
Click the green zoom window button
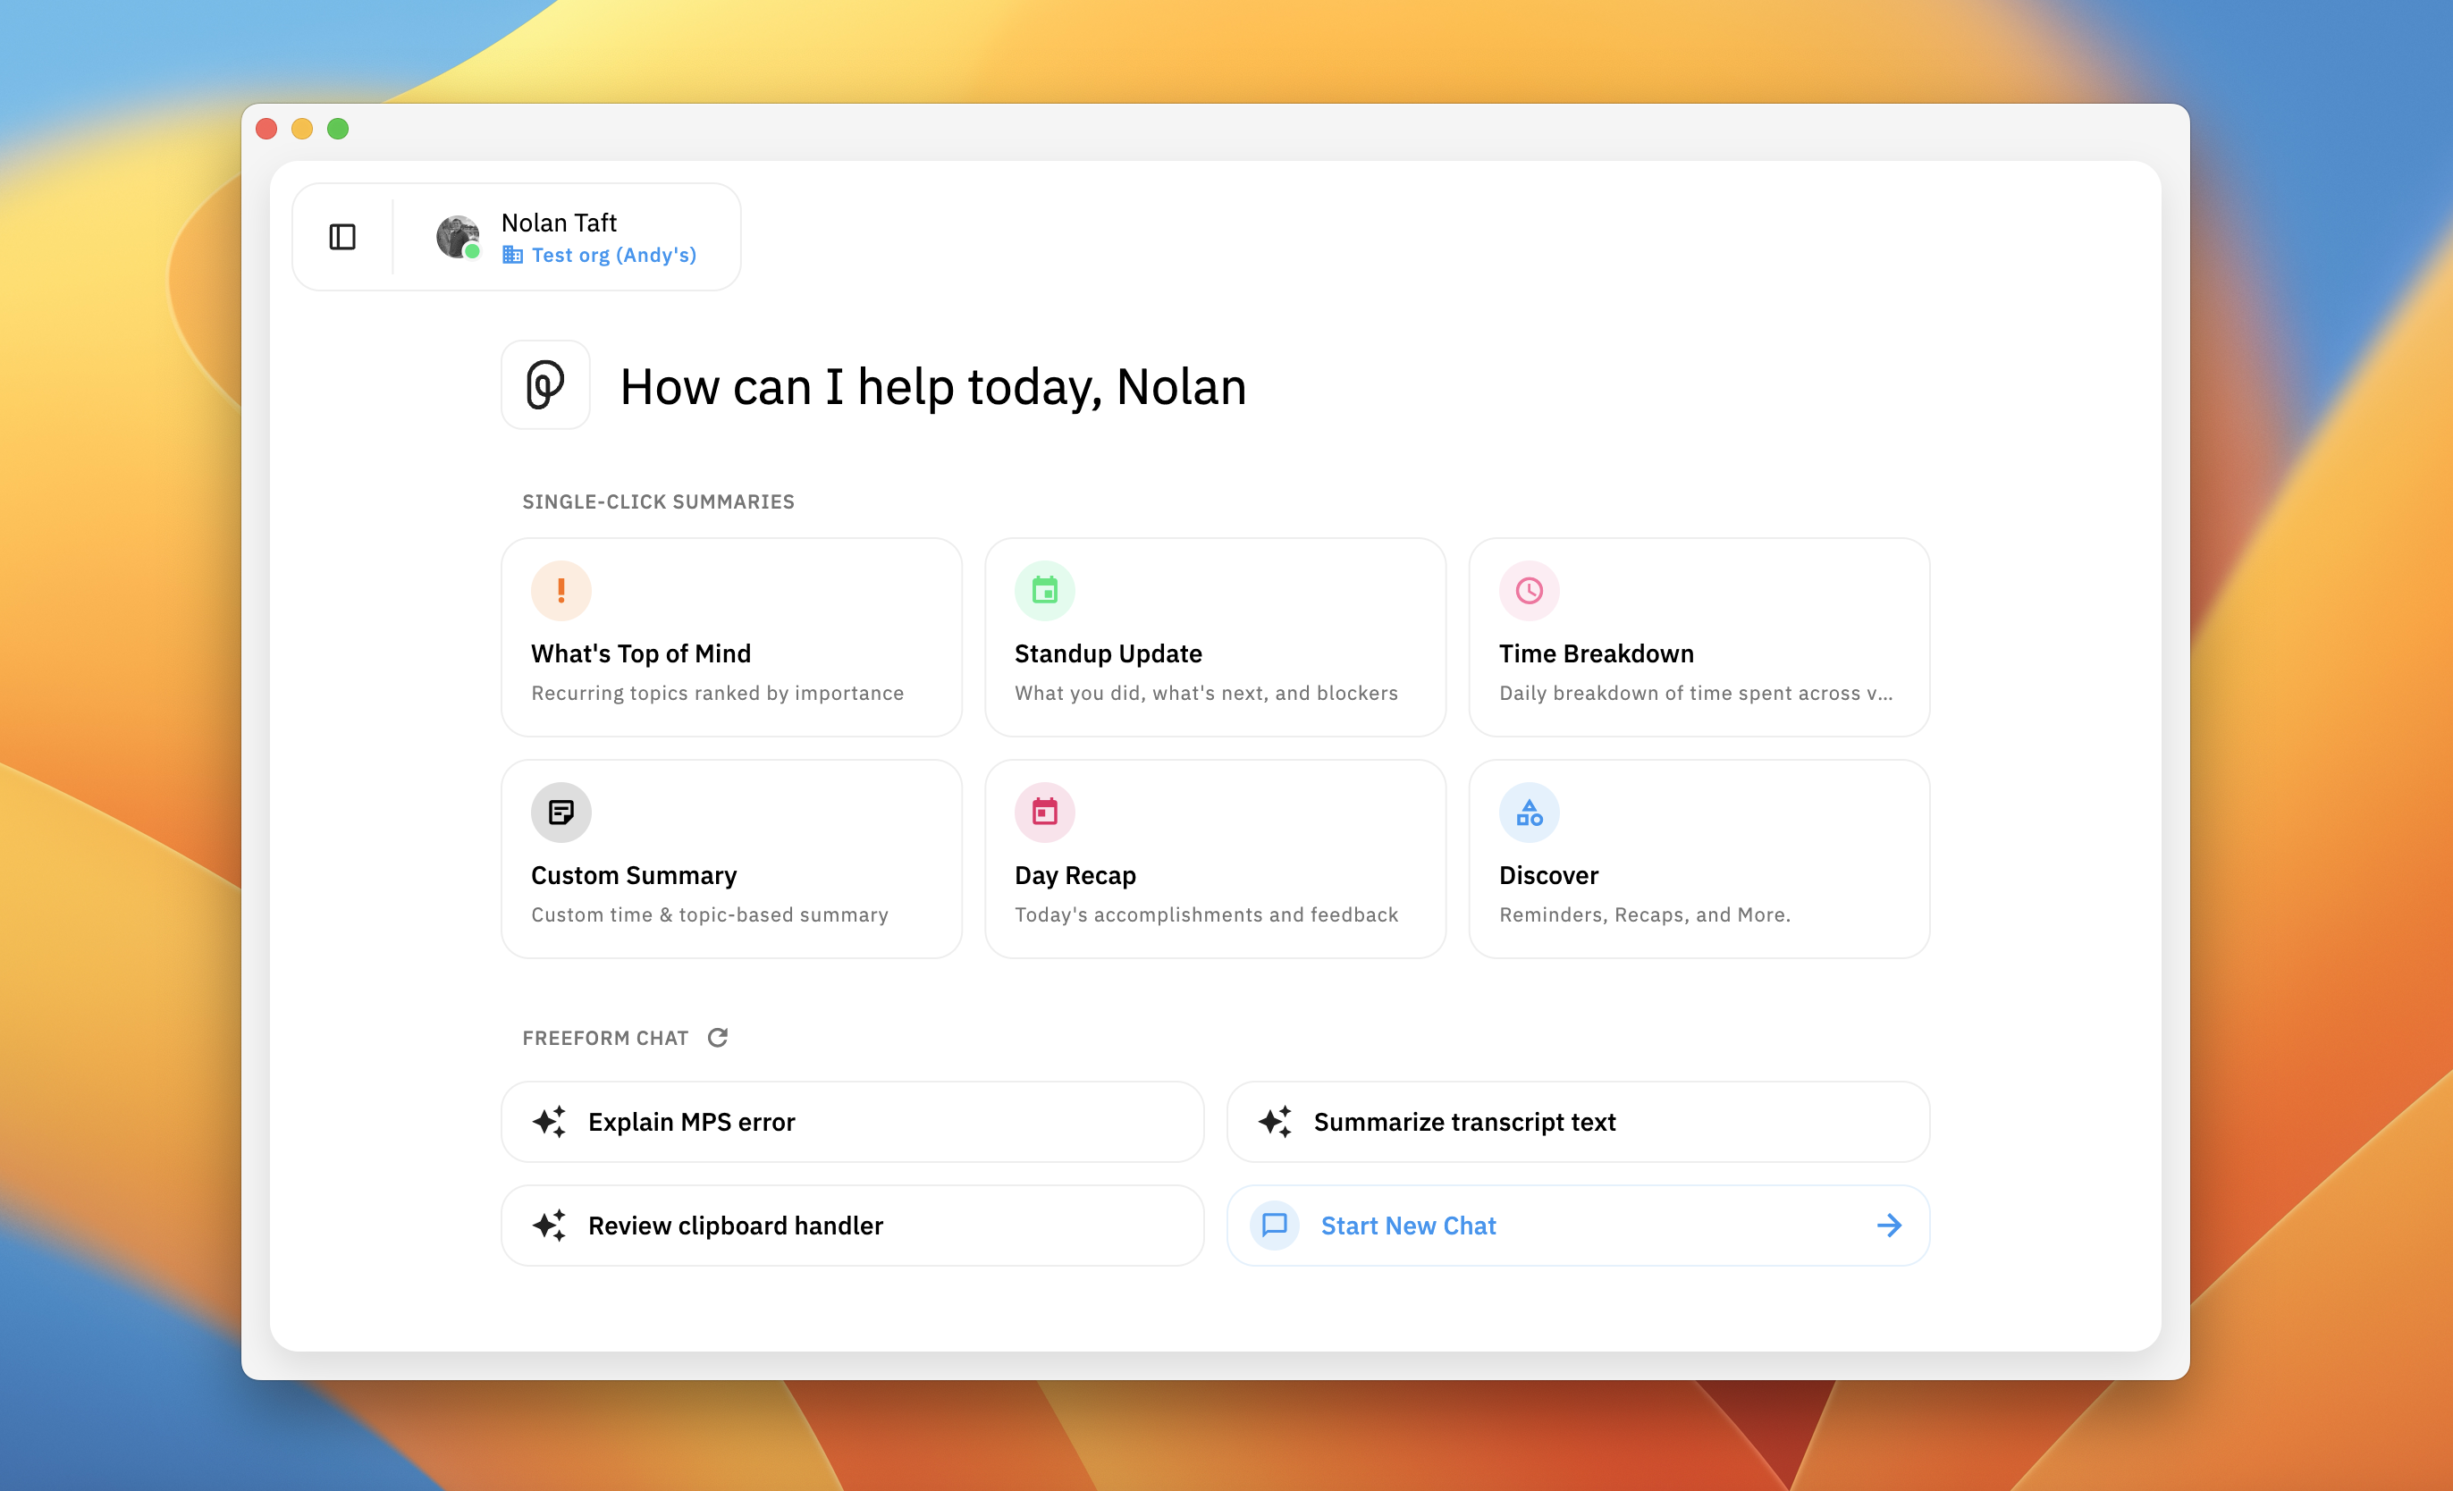338,129
